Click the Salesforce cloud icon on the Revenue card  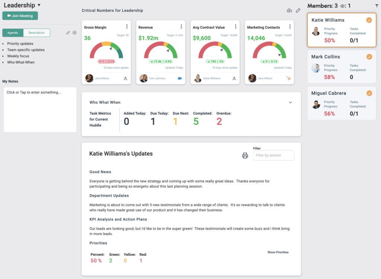pyautogui.click(x=180, y=78)
